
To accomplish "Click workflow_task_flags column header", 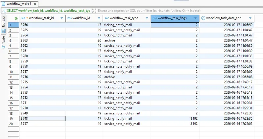I will [175, 18].
